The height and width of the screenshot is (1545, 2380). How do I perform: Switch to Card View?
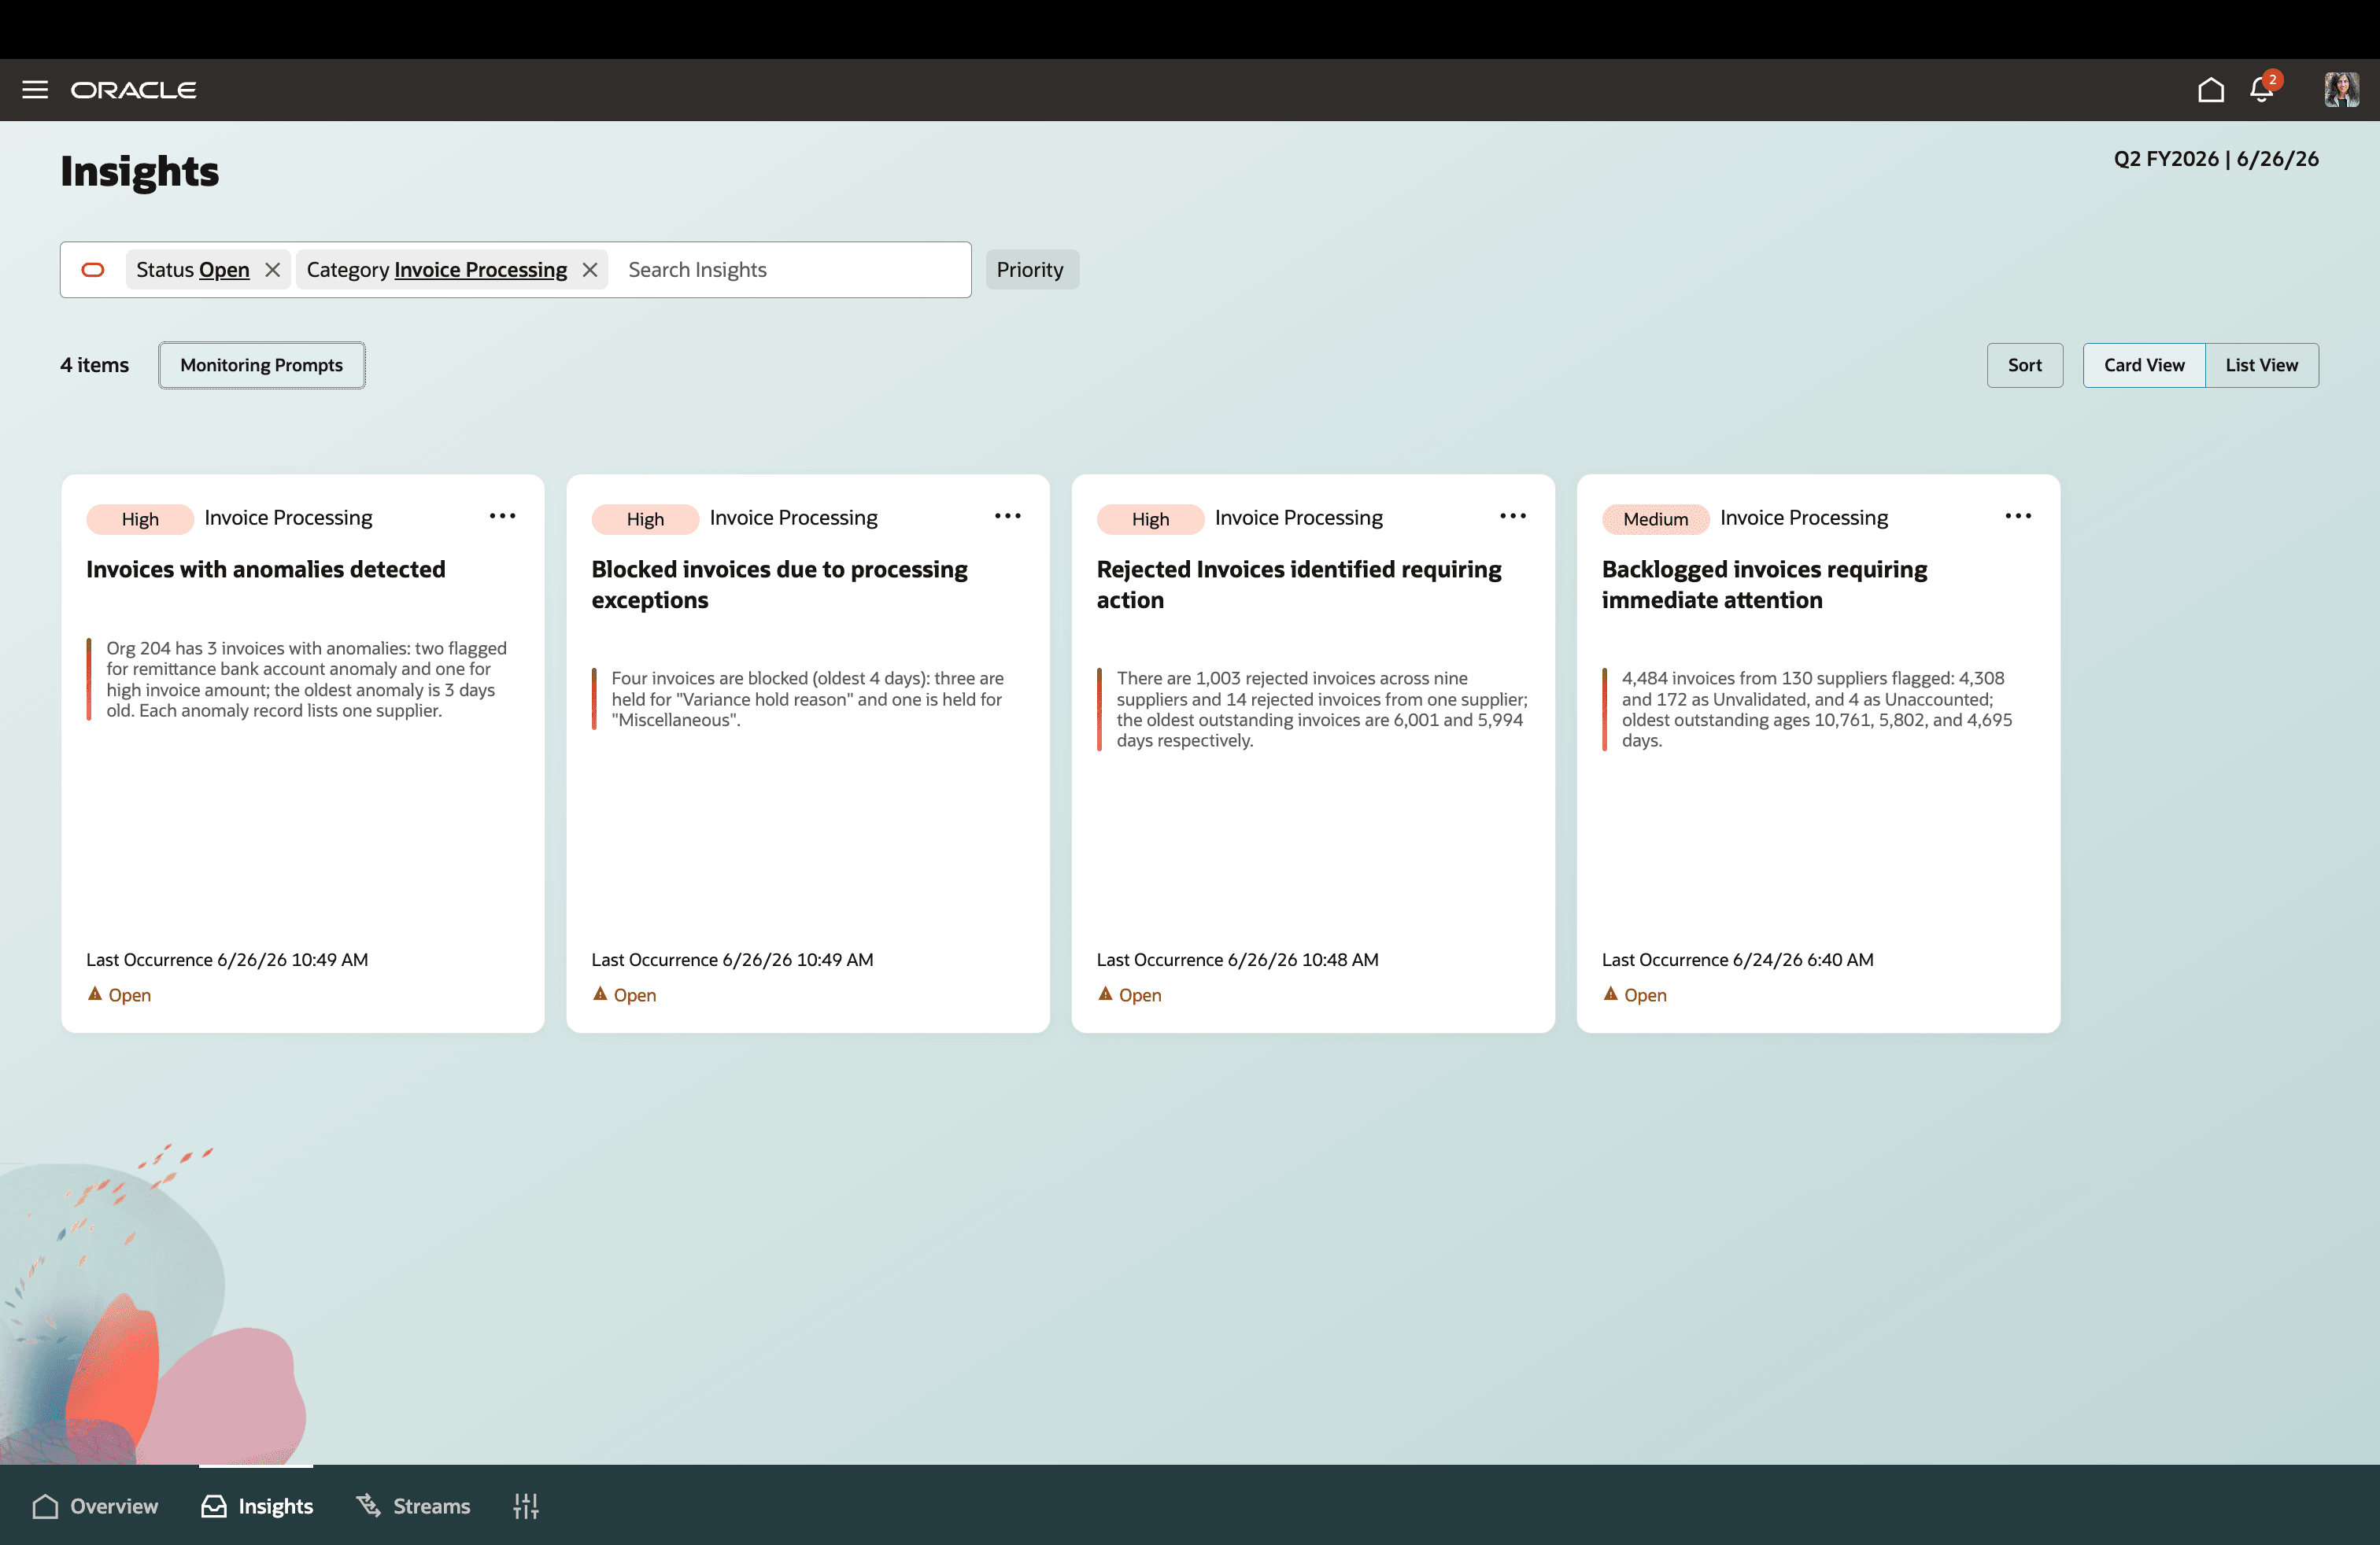(2144, 366)
